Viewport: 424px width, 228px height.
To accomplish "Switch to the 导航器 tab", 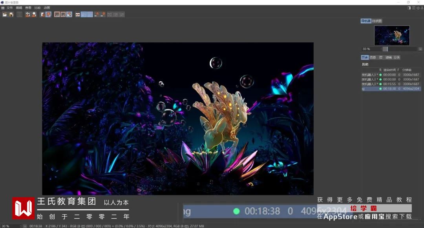I will [x=366, y=21].
